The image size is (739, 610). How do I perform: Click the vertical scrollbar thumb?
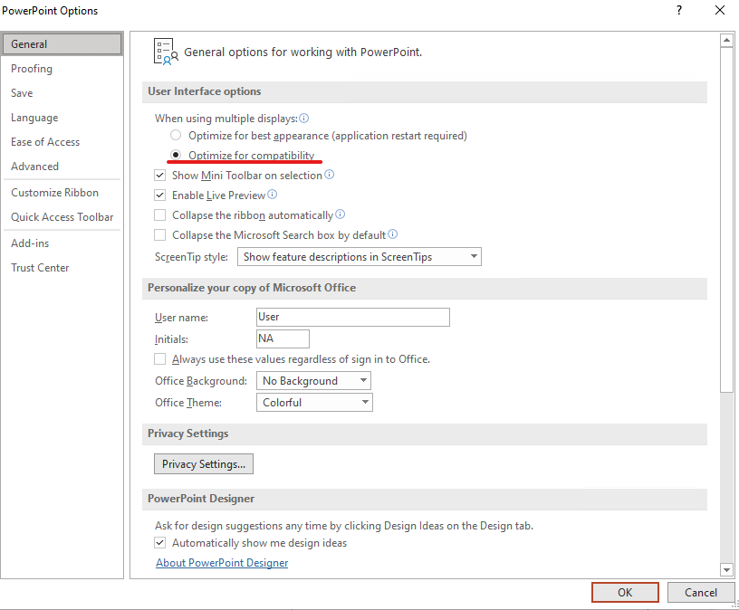tap(726, 220)
